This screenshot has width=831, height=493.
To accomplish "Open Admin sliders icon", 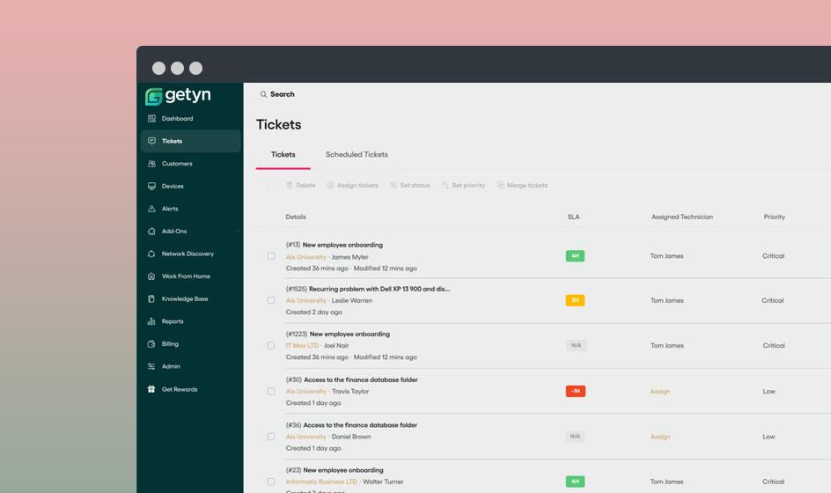I will 151,366.
